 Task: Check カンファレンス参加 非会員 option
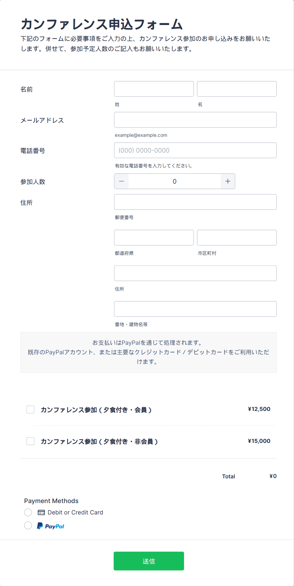(x=30, y=441)
